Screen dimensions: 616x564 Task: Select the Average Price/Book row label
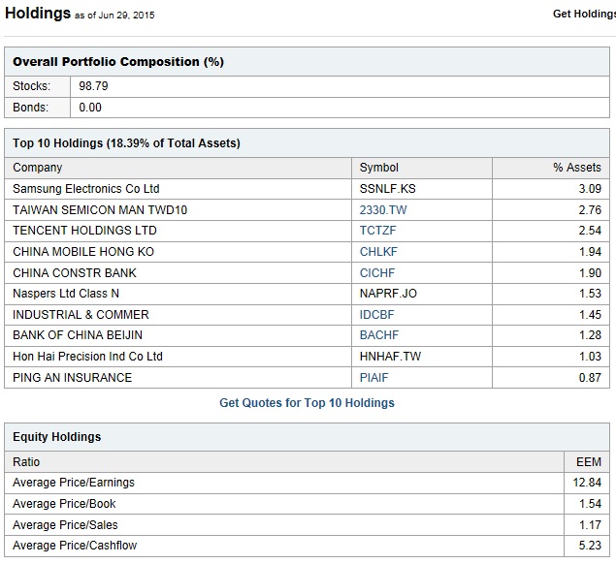pos(64,504)
